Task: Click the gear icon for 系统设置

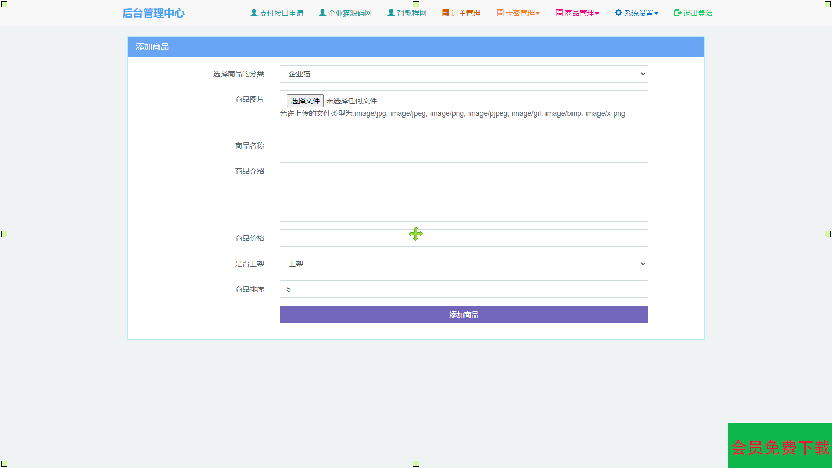Action: (618, 12)
